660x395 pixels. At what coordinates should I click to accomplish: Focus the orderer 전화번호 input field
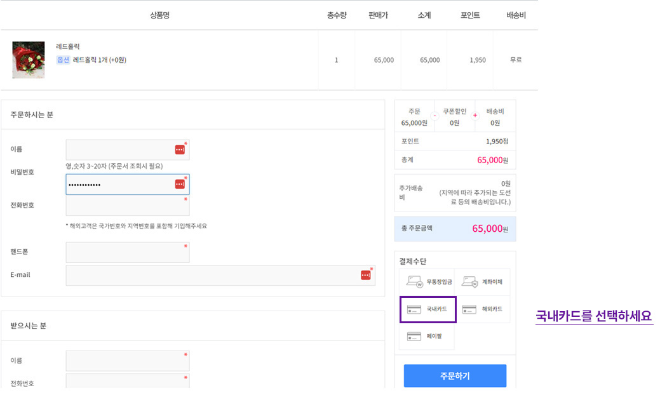tap(127, 206)
